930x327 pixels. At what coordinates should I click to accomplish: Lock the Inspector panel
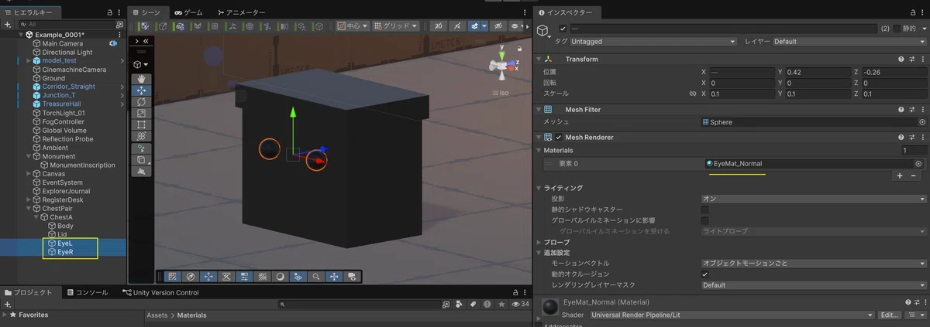pos(911,13)
